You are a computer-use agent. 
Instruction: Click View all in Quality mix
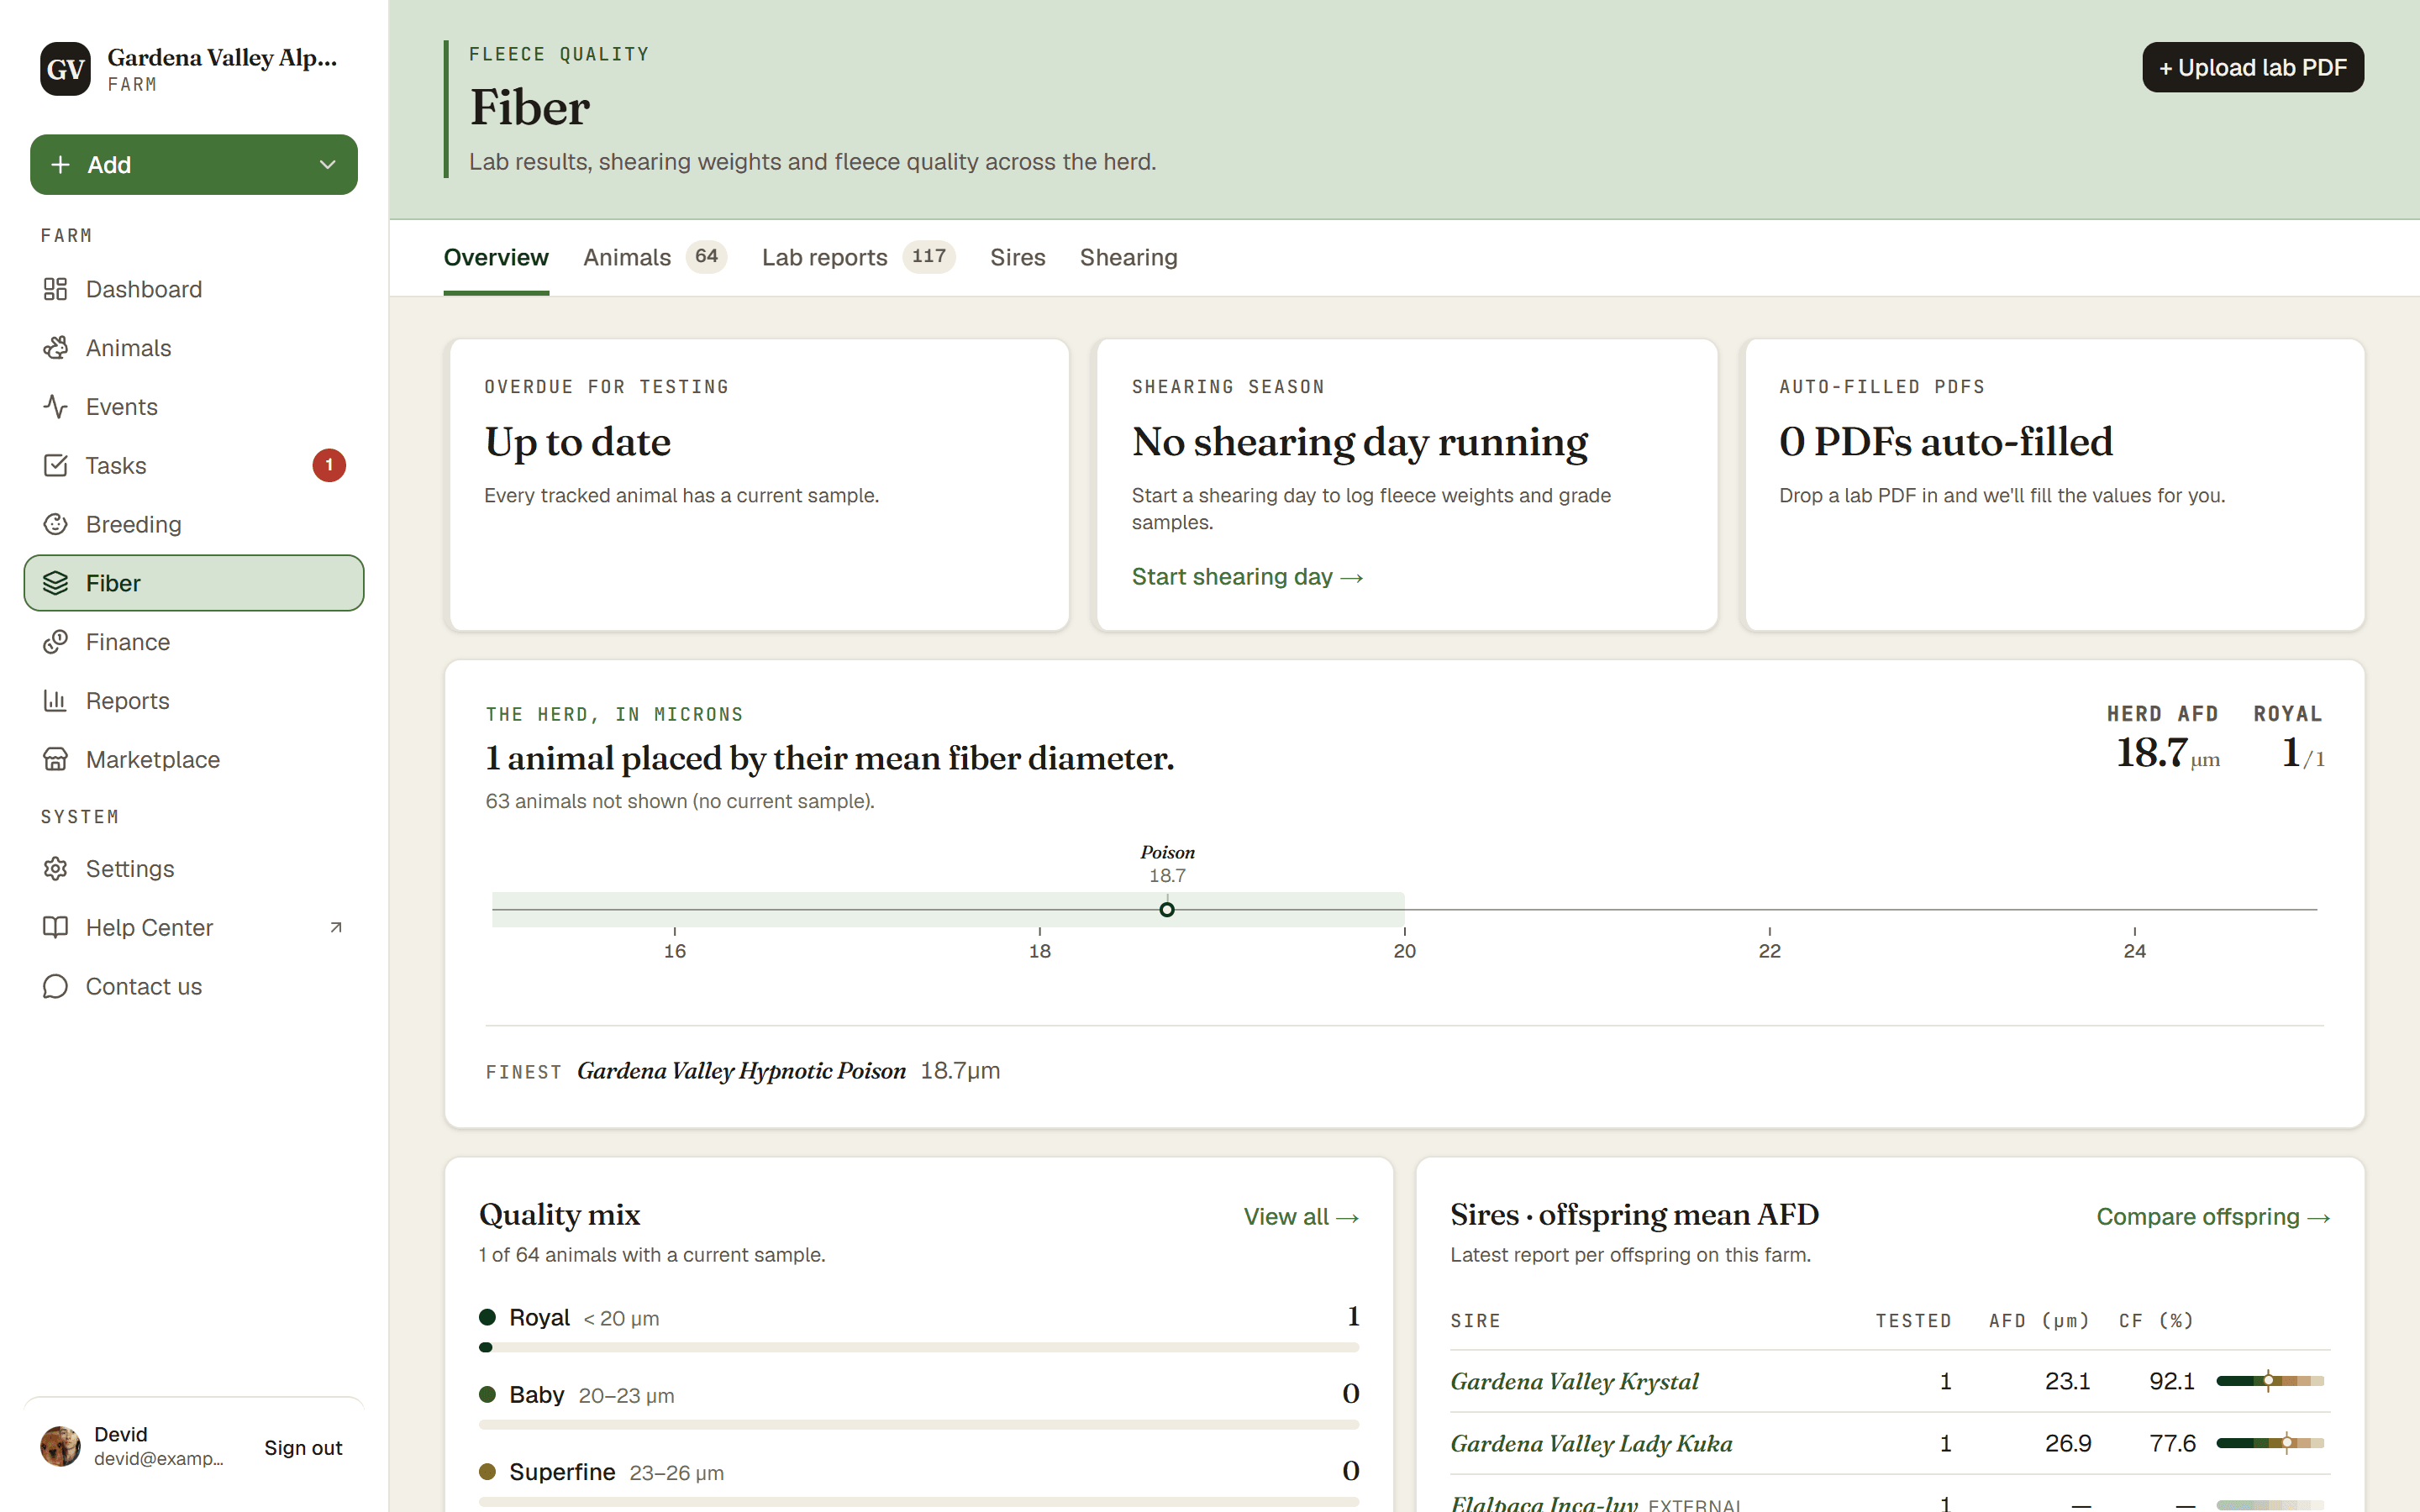(x=1301, y=1217)
